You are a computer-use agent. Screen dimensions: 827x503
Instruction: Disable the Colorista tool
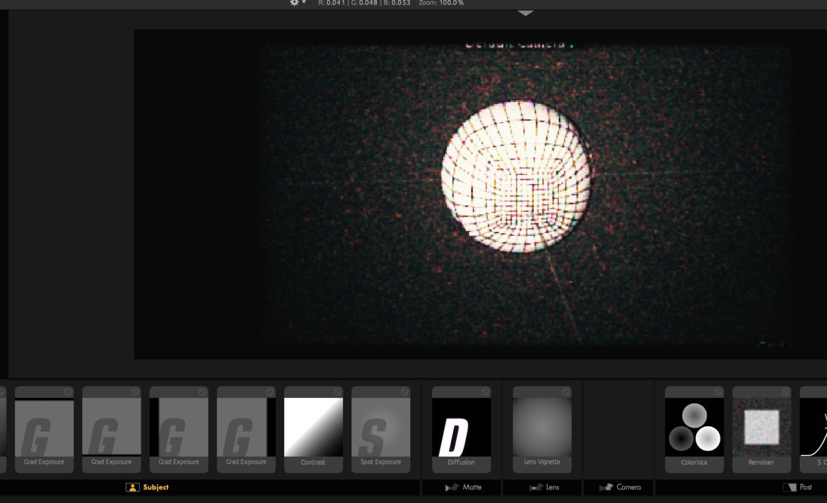click(718, 392)
